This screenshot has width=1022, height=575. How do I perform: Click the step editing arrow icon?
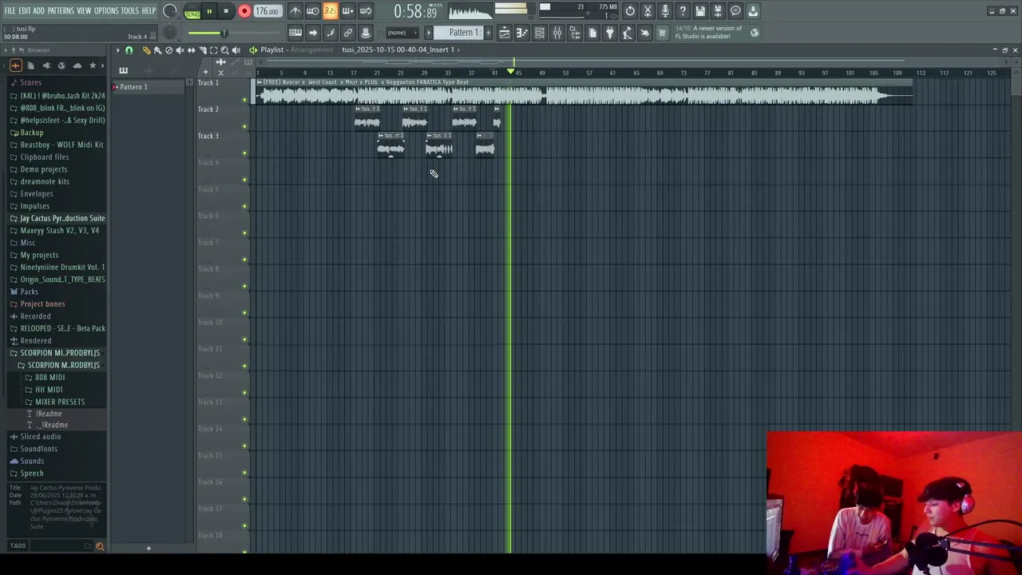[313, 33]
